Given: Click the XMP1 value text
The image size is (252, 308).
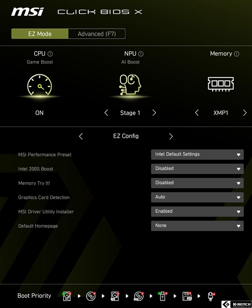Looking at the screenshot, I should 221,113.
